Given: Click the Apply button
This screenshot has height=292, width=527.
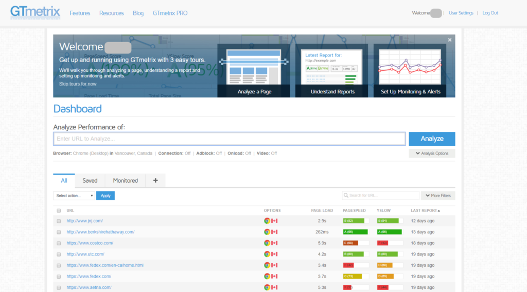Looking at the screenshot, I should tap(106, 196).
